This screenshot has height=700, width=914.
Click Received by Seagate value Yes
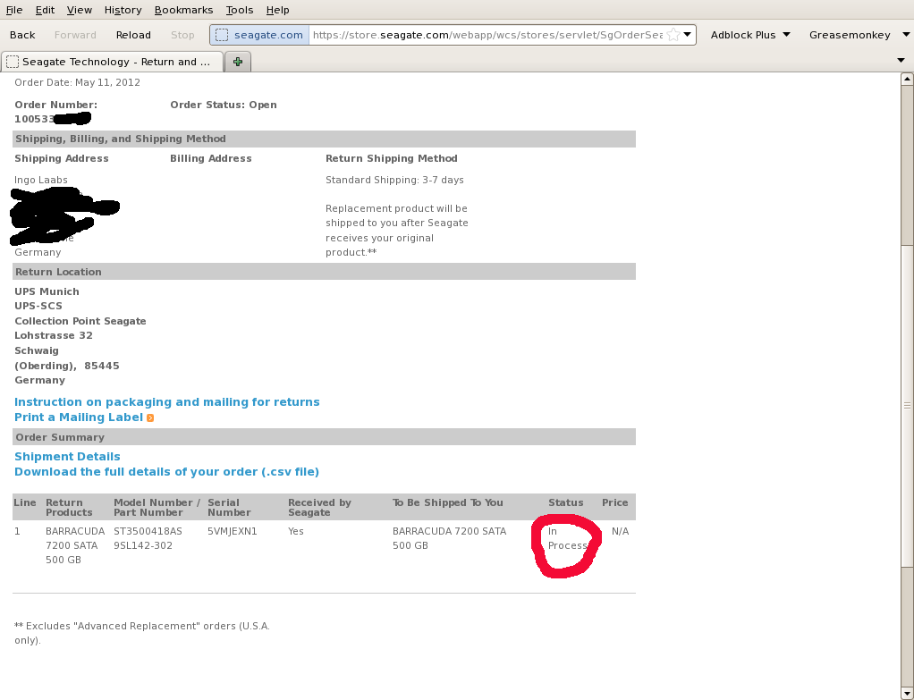pos(295,531)
